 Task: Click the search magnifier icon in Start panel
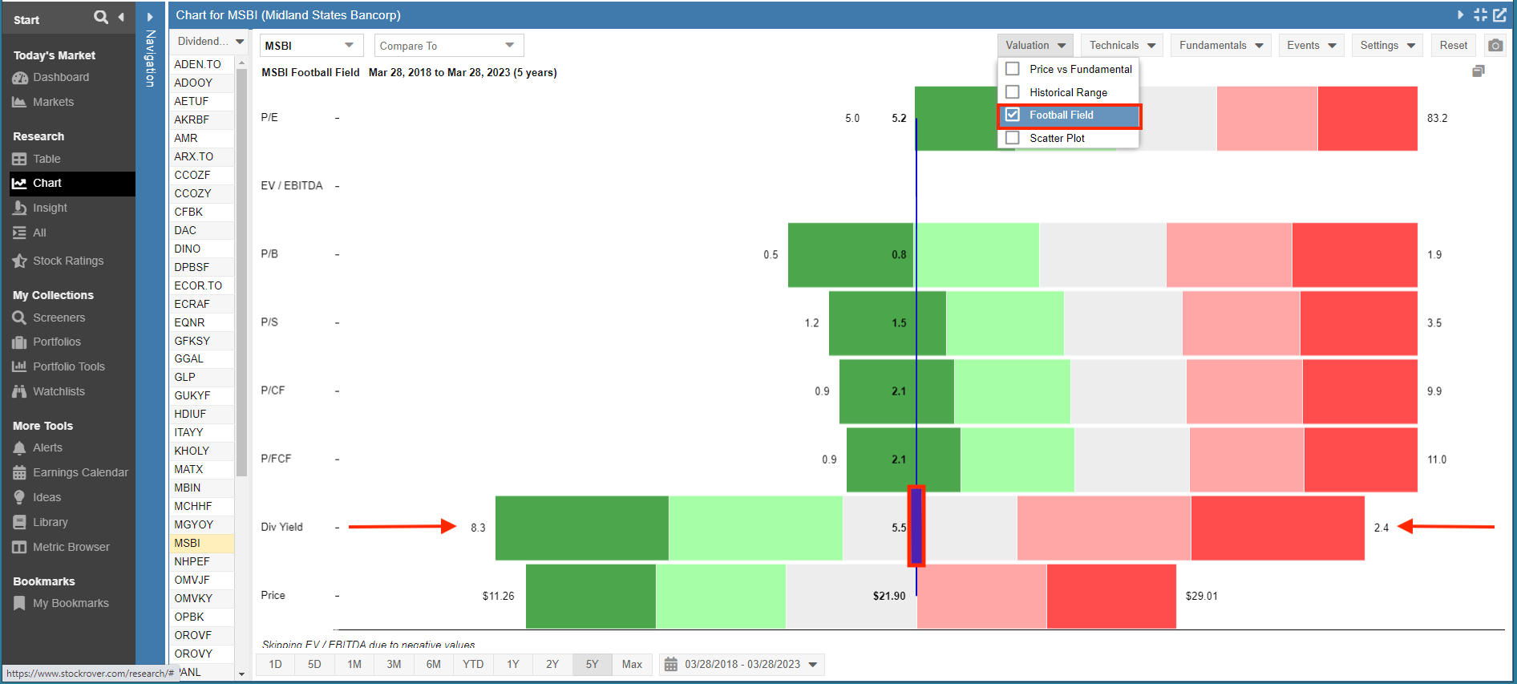click(100, 17)
